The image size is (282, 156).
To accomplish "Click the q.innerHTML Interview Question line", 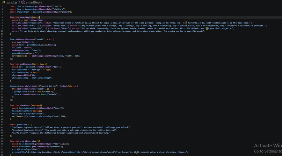I will coord(100,152).
